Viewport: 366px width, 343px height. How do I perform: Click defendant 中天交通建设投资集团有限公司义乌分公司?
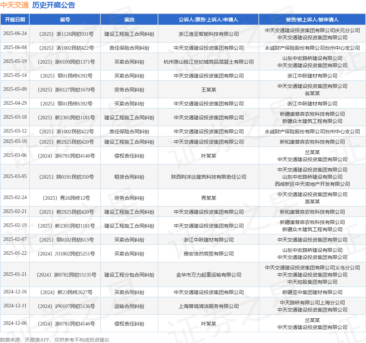point(312,268)
